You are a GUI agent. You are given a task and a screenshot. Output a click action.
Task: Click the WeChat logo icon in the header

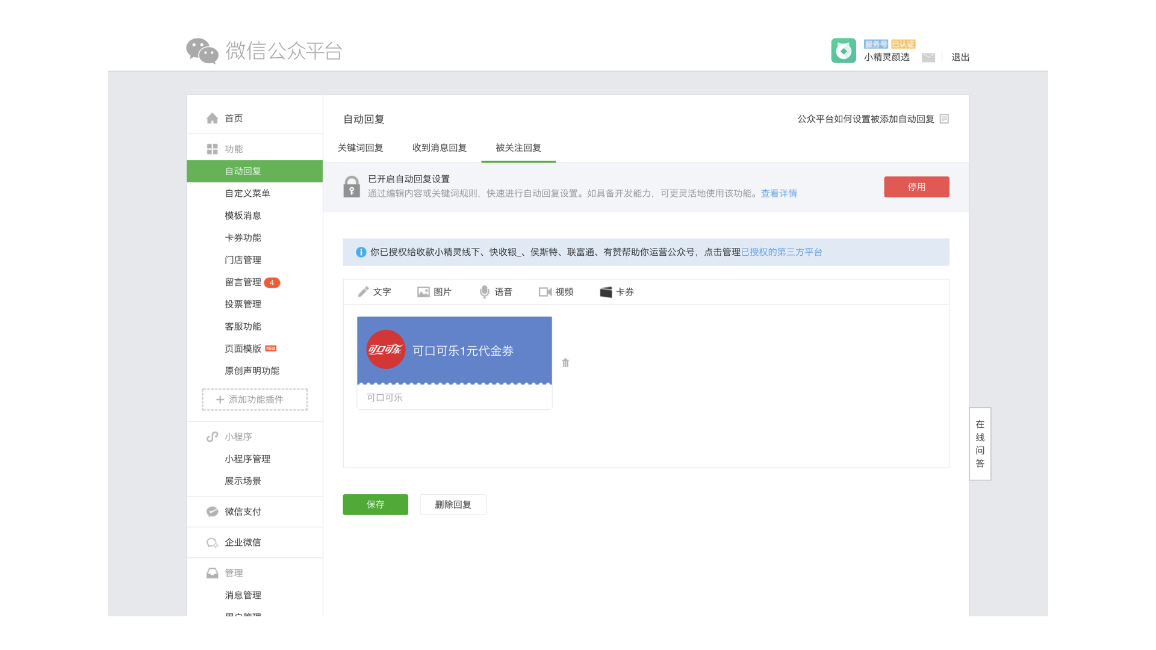pyautogui.click(x=202, y=51)
